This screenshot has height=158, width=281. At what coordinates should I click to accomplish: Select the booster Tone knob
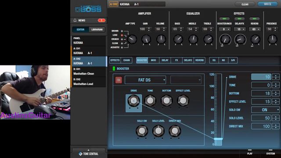150,101
